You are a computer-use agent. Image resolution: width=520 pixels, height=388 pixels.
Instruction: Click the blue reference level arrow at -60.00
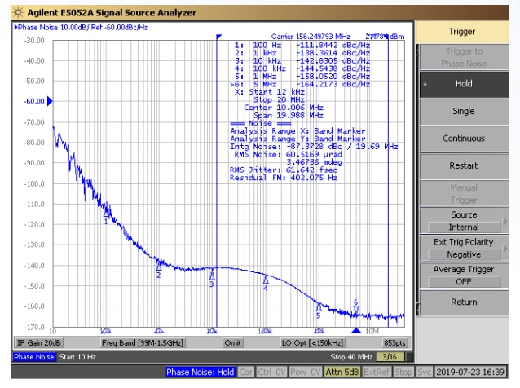pos(50,101)
